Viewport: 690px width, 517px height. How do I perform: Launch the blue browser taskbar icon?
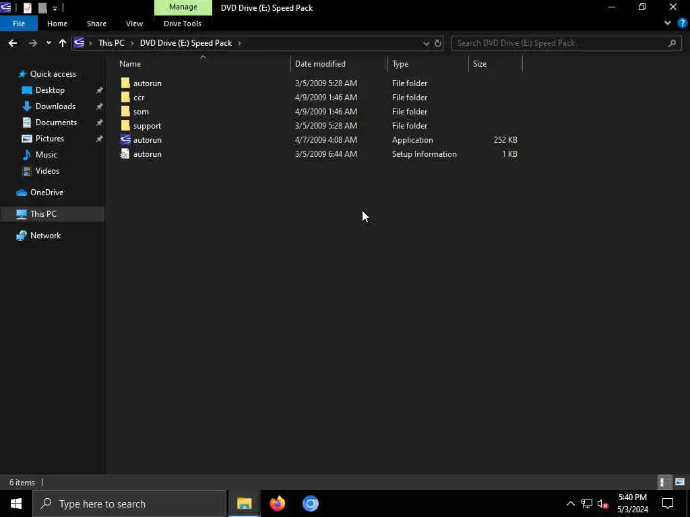(x=310, y=504)
